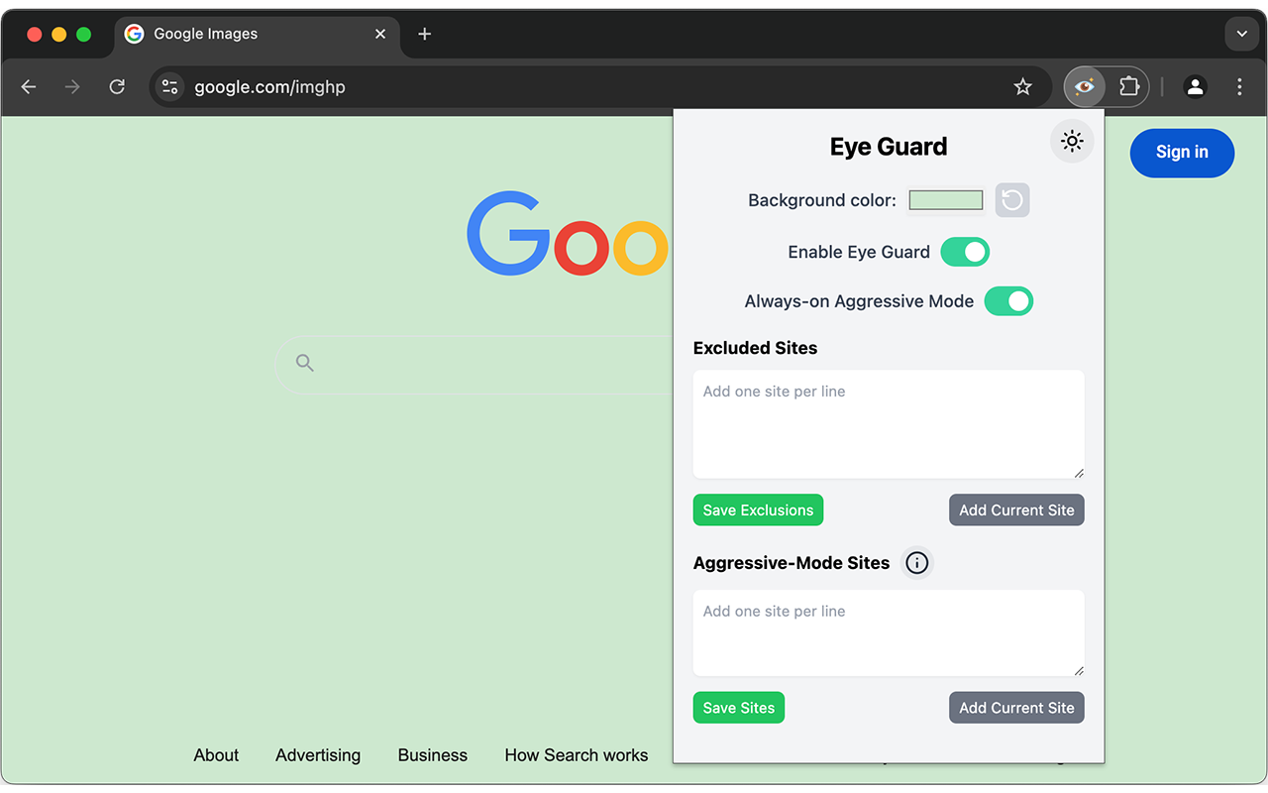
Task: Click the Aggressive-Mode Sites info icon
Action: click(917, 563)
